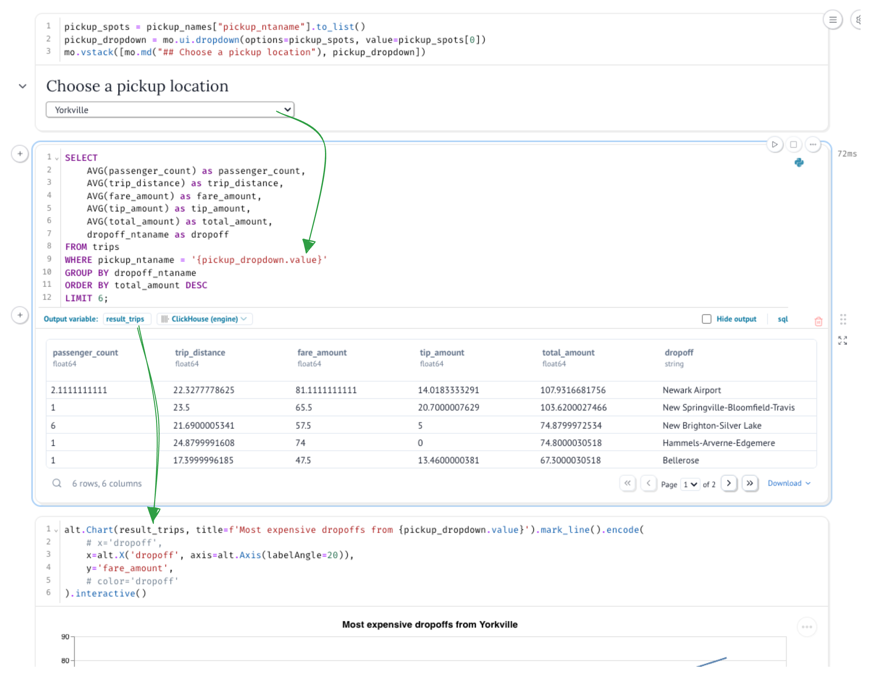Open the notebook hamburger menu at top right

point(833,19)
